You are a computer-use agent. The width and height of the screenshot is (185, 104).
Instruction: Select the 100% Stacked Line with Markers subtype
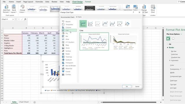(120, 24)
